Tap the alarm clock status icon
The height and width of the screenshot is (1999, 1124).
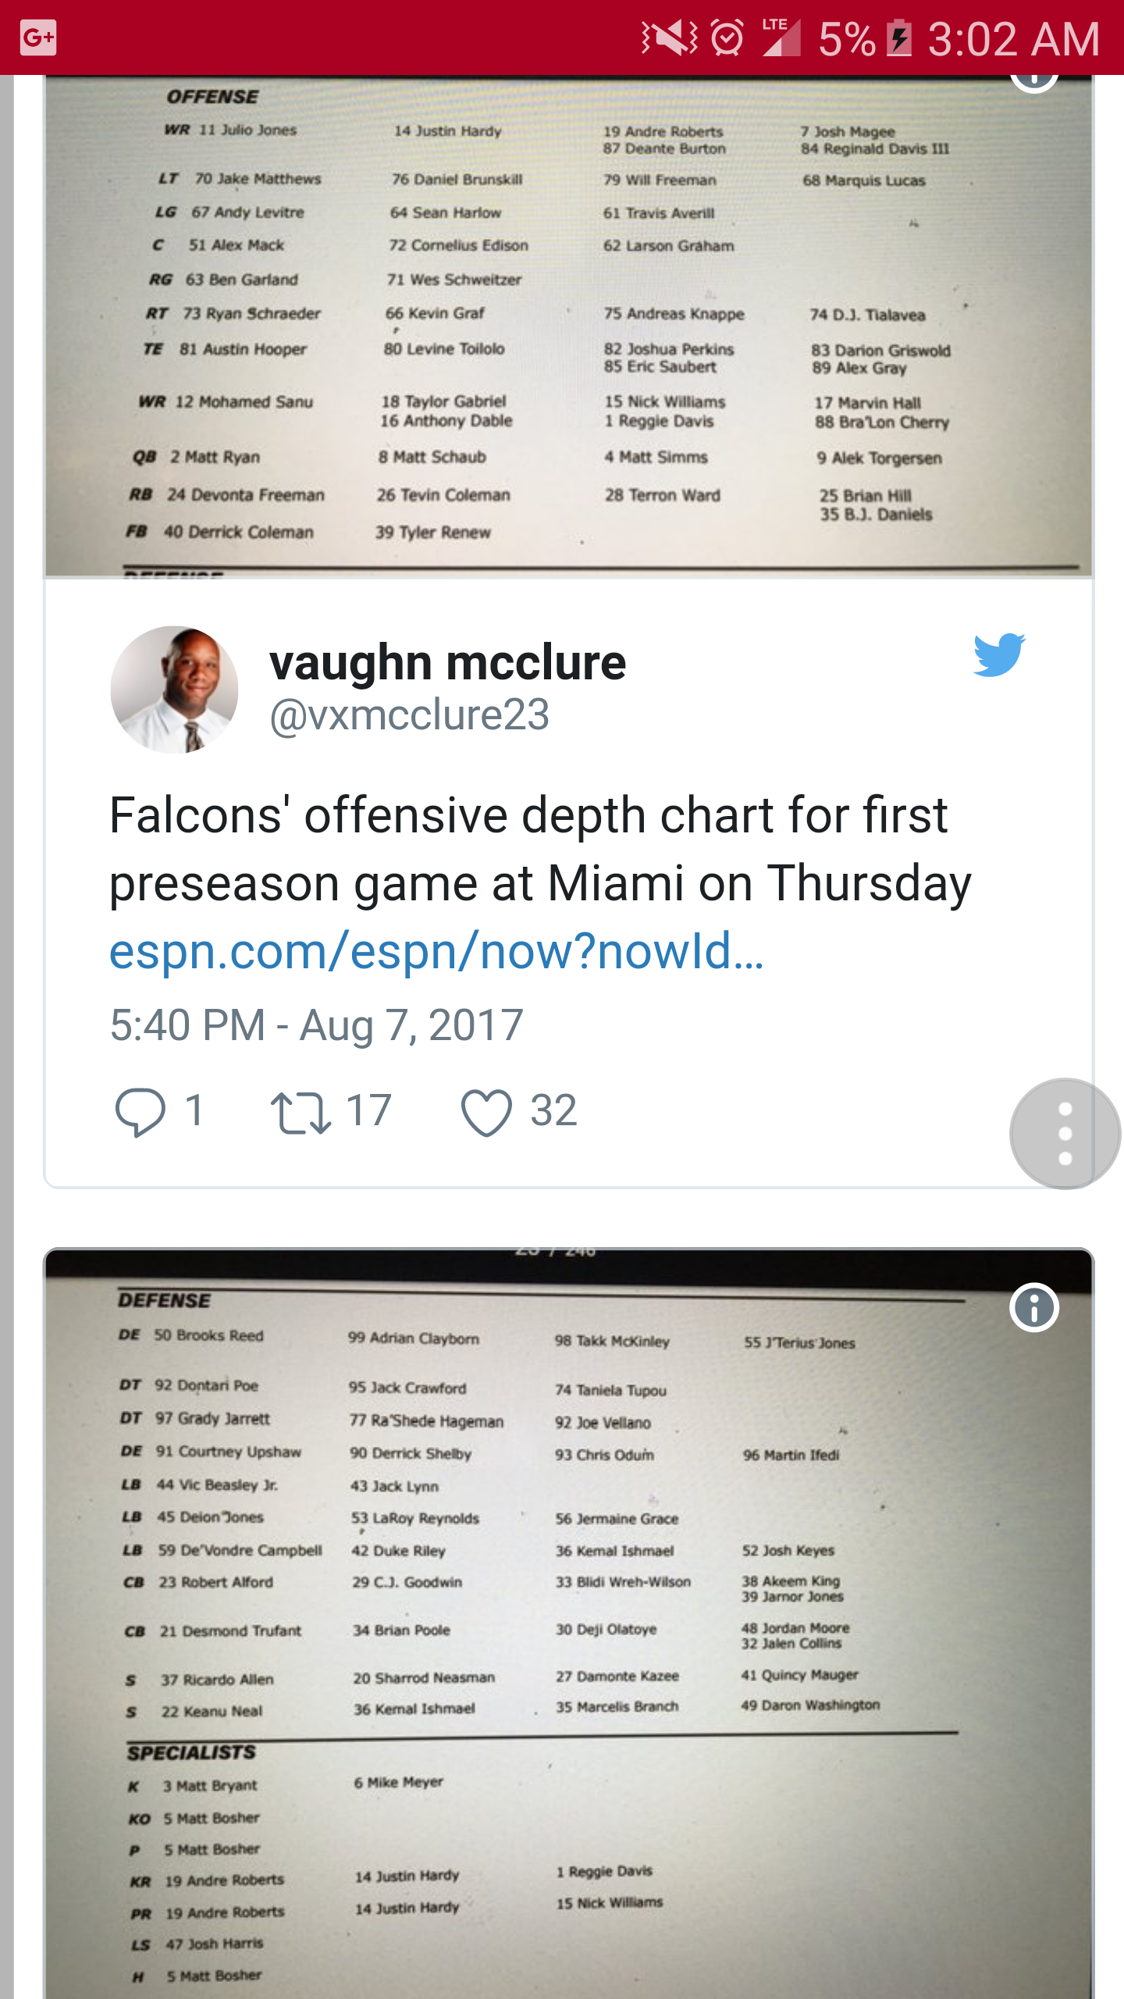click(x=727, y=37)
